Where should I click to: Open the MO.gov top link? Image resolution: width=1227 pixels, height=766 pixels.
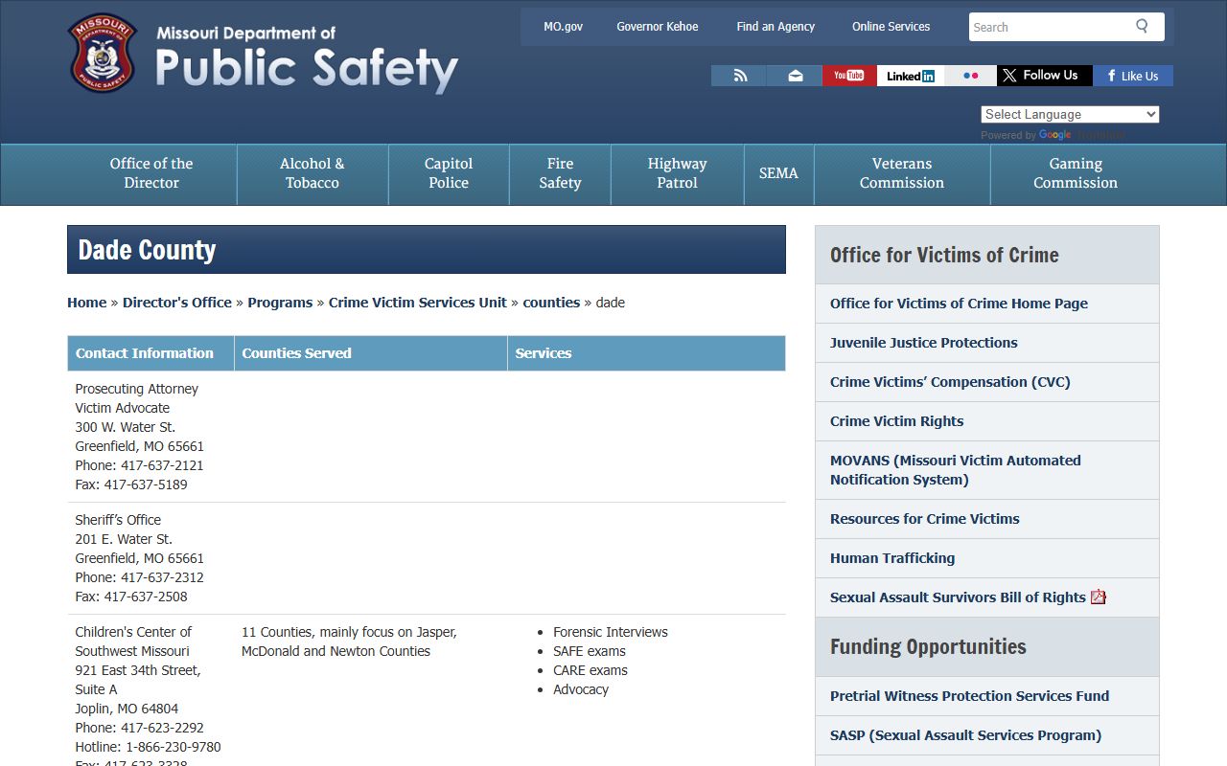(563, 27)
